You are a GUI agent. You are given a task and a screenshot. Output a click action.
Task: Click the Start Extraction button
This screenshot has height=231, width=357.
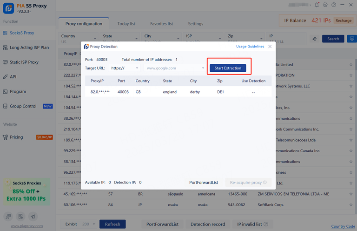click(x=228, y=68)
